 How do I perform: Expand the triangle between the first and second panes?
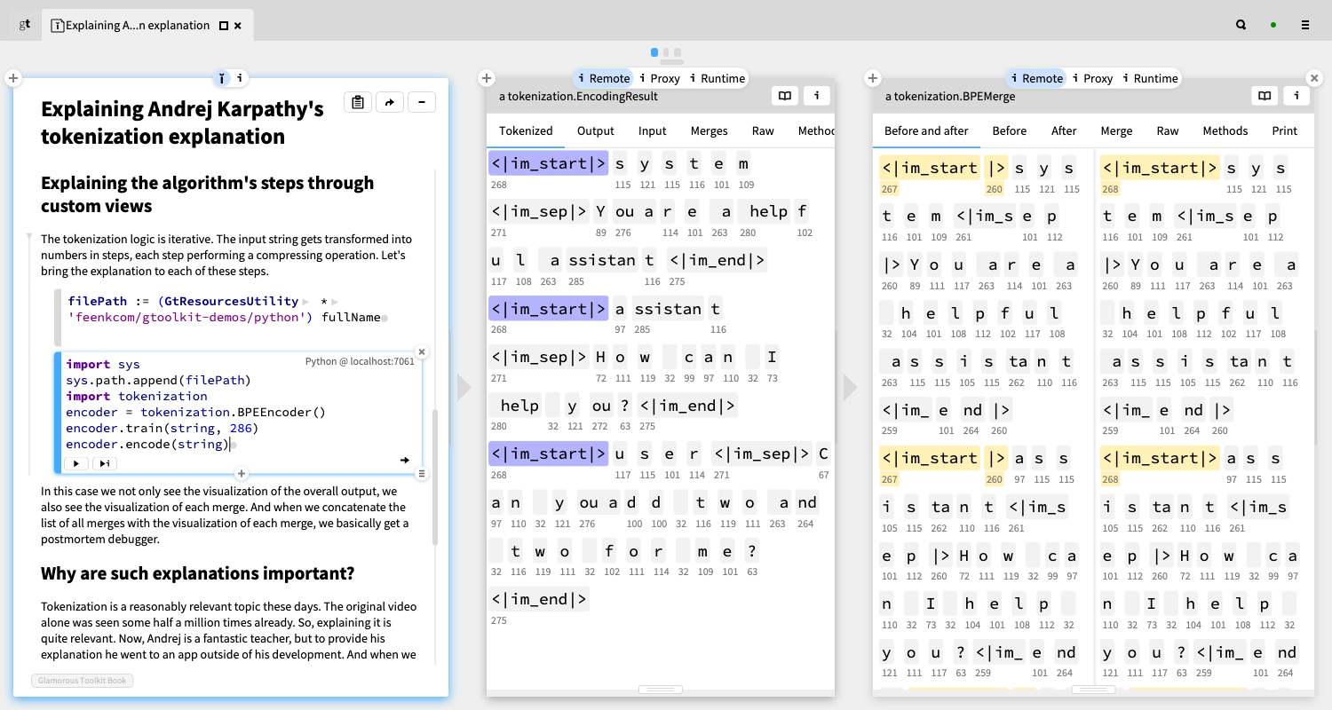coord(464,387)
